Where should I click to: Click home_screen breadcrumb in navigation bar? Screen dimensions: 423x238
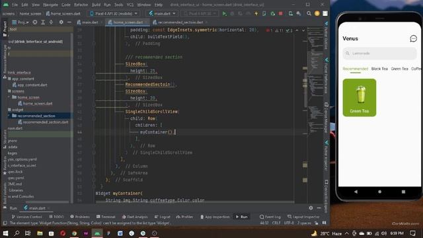click(30, 13)
